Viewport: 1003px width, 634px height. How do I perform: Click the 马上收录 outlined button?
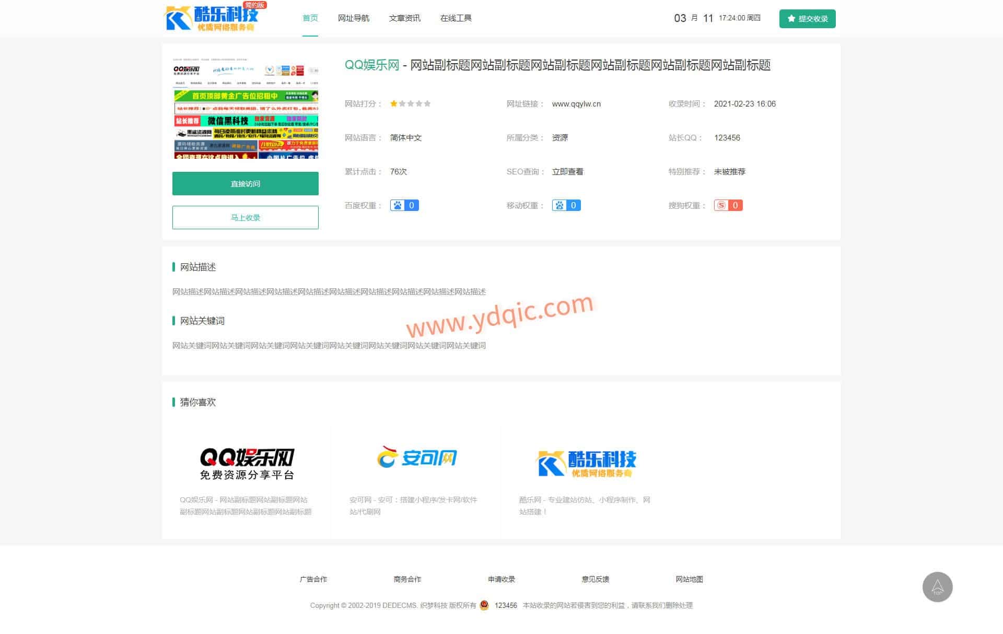(x=246, y=217)
